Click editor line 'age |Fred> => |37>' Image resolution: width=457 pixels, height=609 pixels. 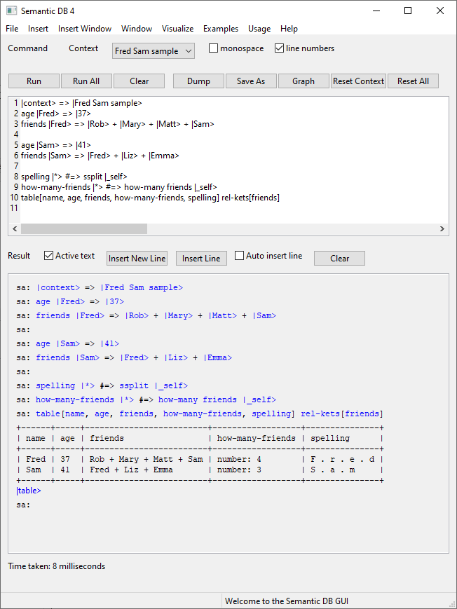tap(56, 114)
